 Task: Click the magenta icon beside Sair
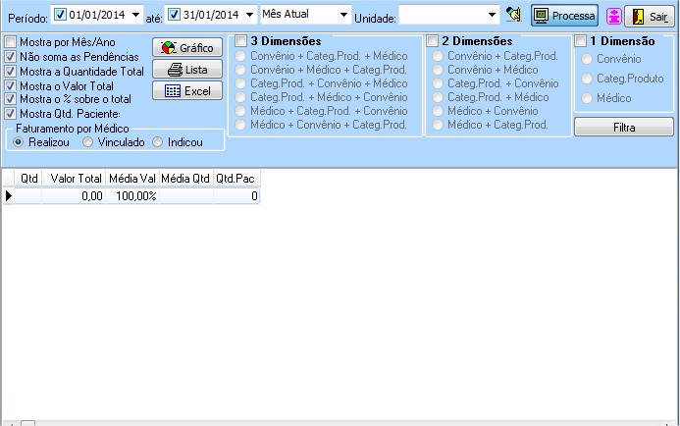click(613, 16)
